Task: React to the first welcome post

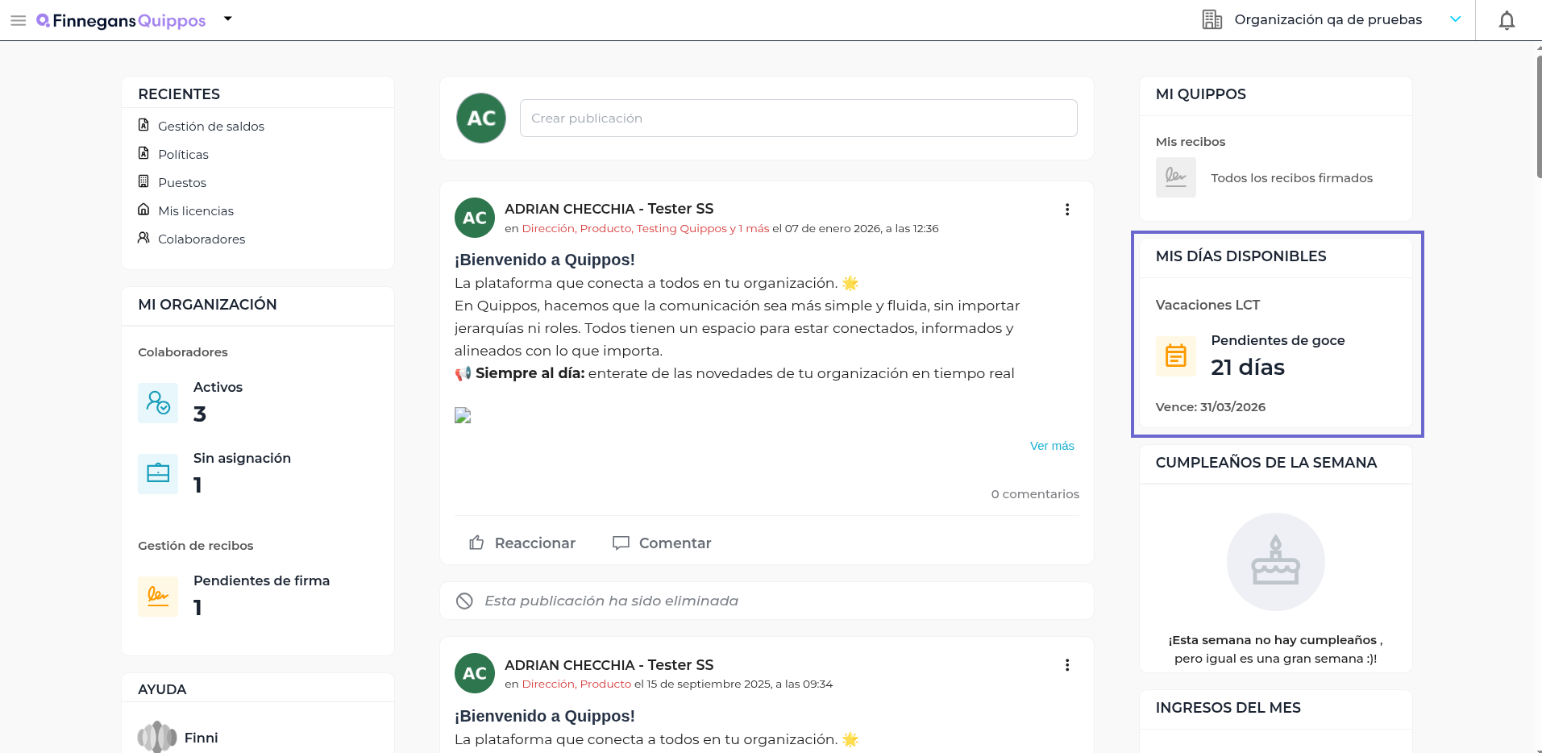Action: (x=522, y=543)
